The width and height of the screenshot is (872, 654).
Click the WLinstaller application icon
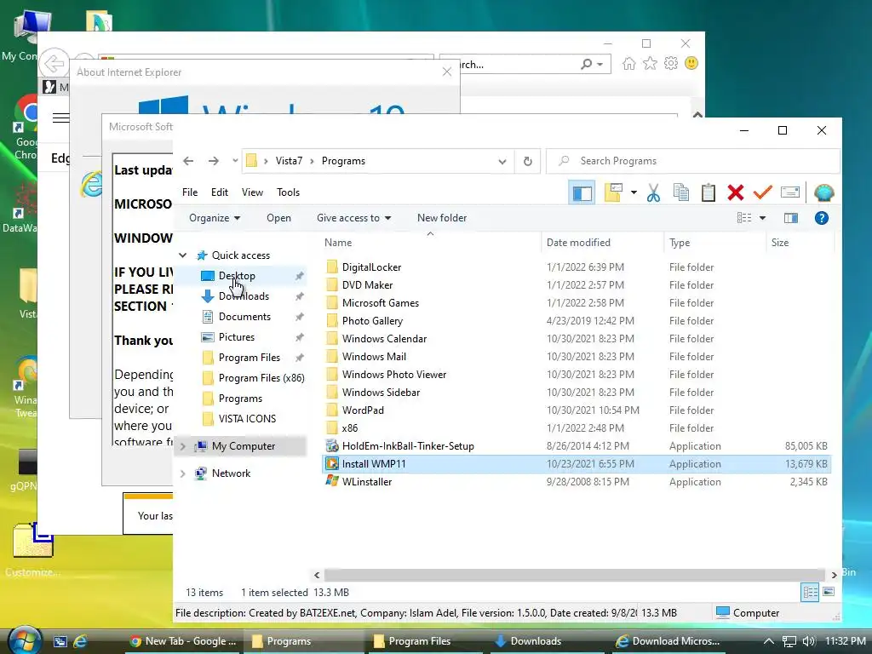click(x=332, y=482)
